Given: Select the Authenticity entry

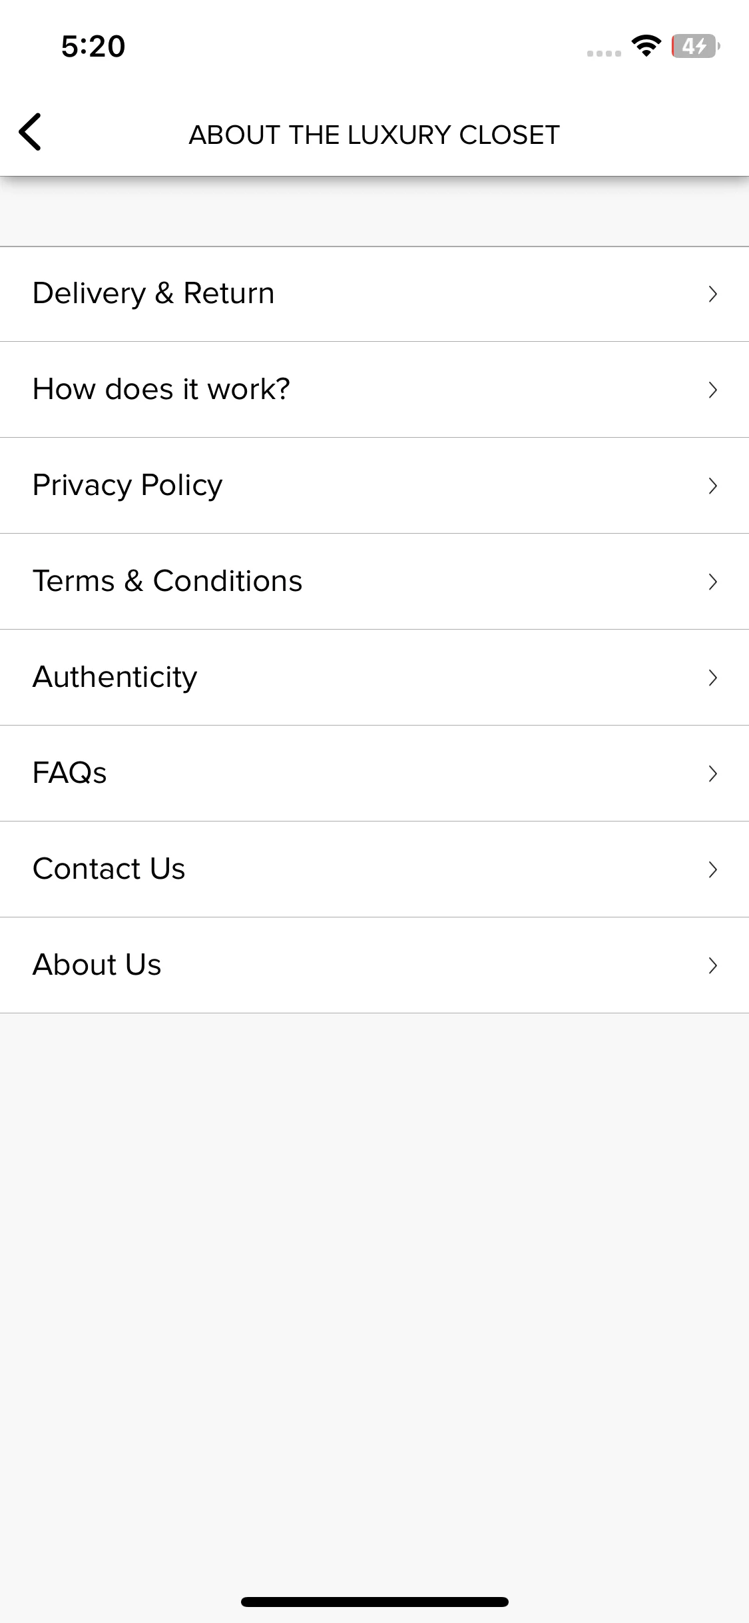Looking at the screenshot, I should point(374,678).
